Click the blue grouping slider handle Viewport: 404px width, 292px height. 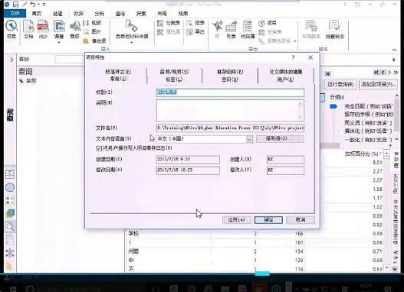click(333, 106)
